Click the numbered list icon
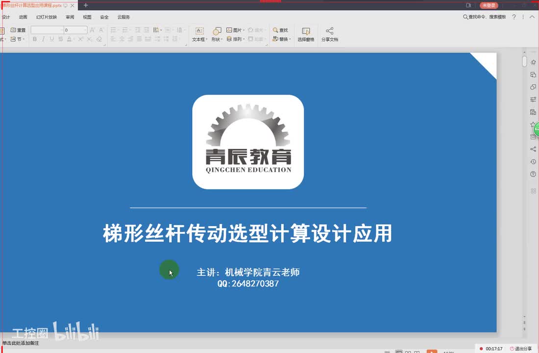Viewport: 539px width, 353px height. pyautogui.click(x=125, y=30)
